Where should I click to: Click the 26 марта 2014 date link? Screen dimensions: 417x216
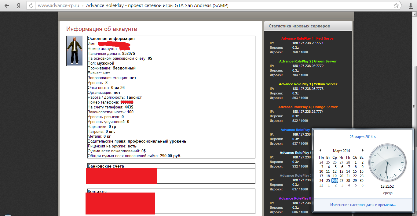coord(363,137)
